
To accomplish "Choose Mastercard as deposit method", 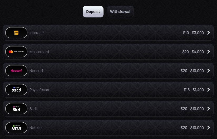I will point(39,52).
